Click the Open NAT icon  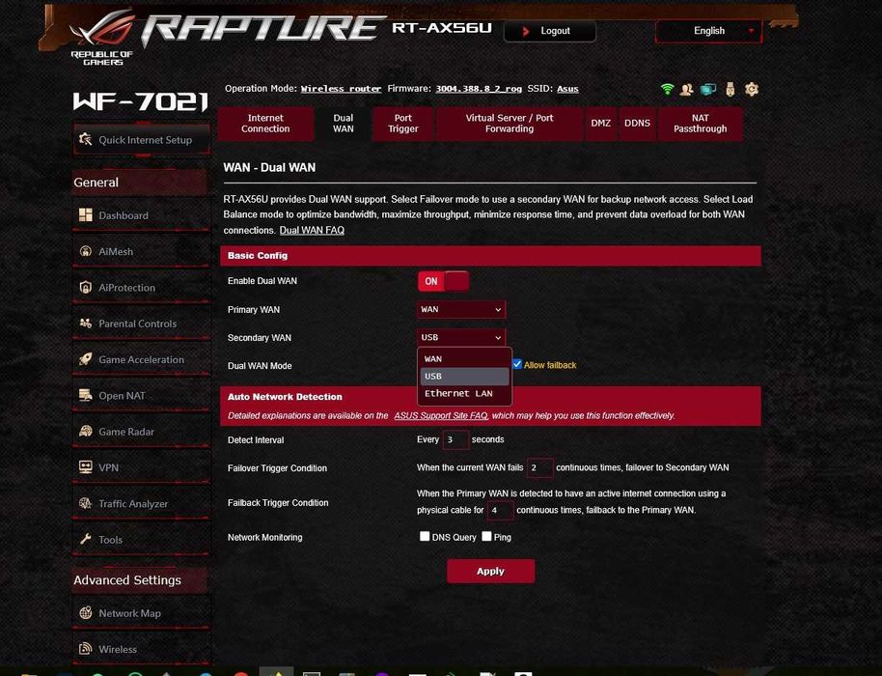86,395
